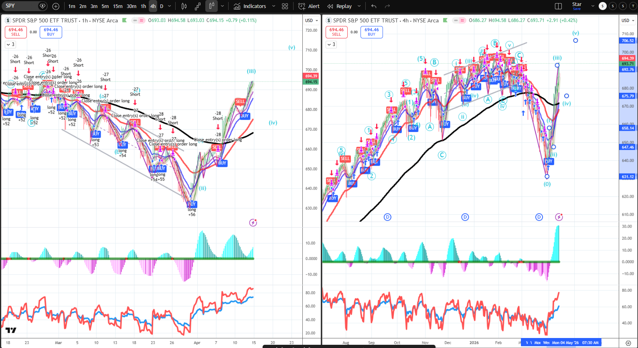The height and width of the screenshot is (348, 638).
Task: Expand the chart style dropdown arrow
Action: 223,6
